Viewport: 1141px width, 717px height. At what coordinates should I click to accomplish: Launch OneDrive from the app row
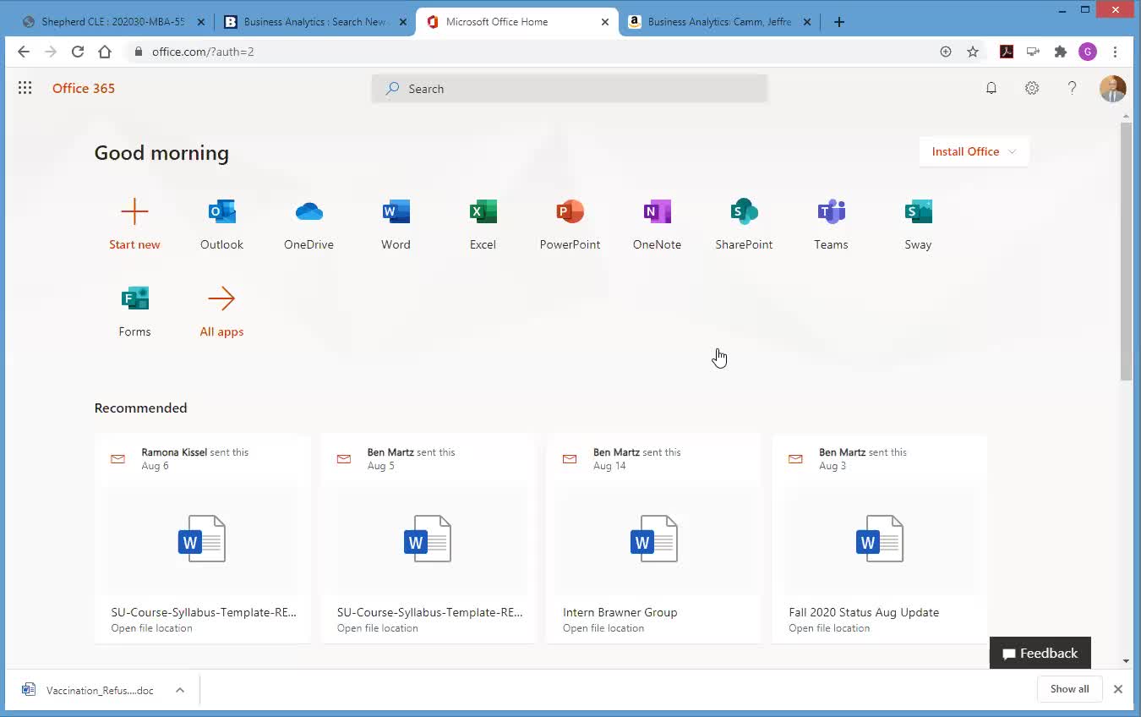point(308,211)
